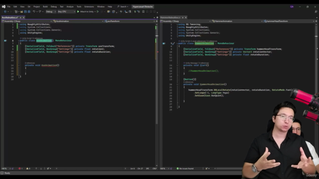Click the start without debugging icon
Viewport: 319px width, 179px height.
(98, 12)
